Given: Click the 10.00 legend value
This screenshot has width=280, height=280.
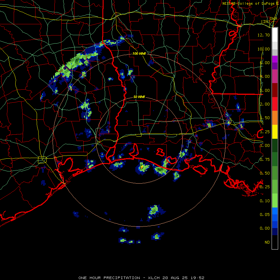Looking at the screenshot, I should 264,49.
